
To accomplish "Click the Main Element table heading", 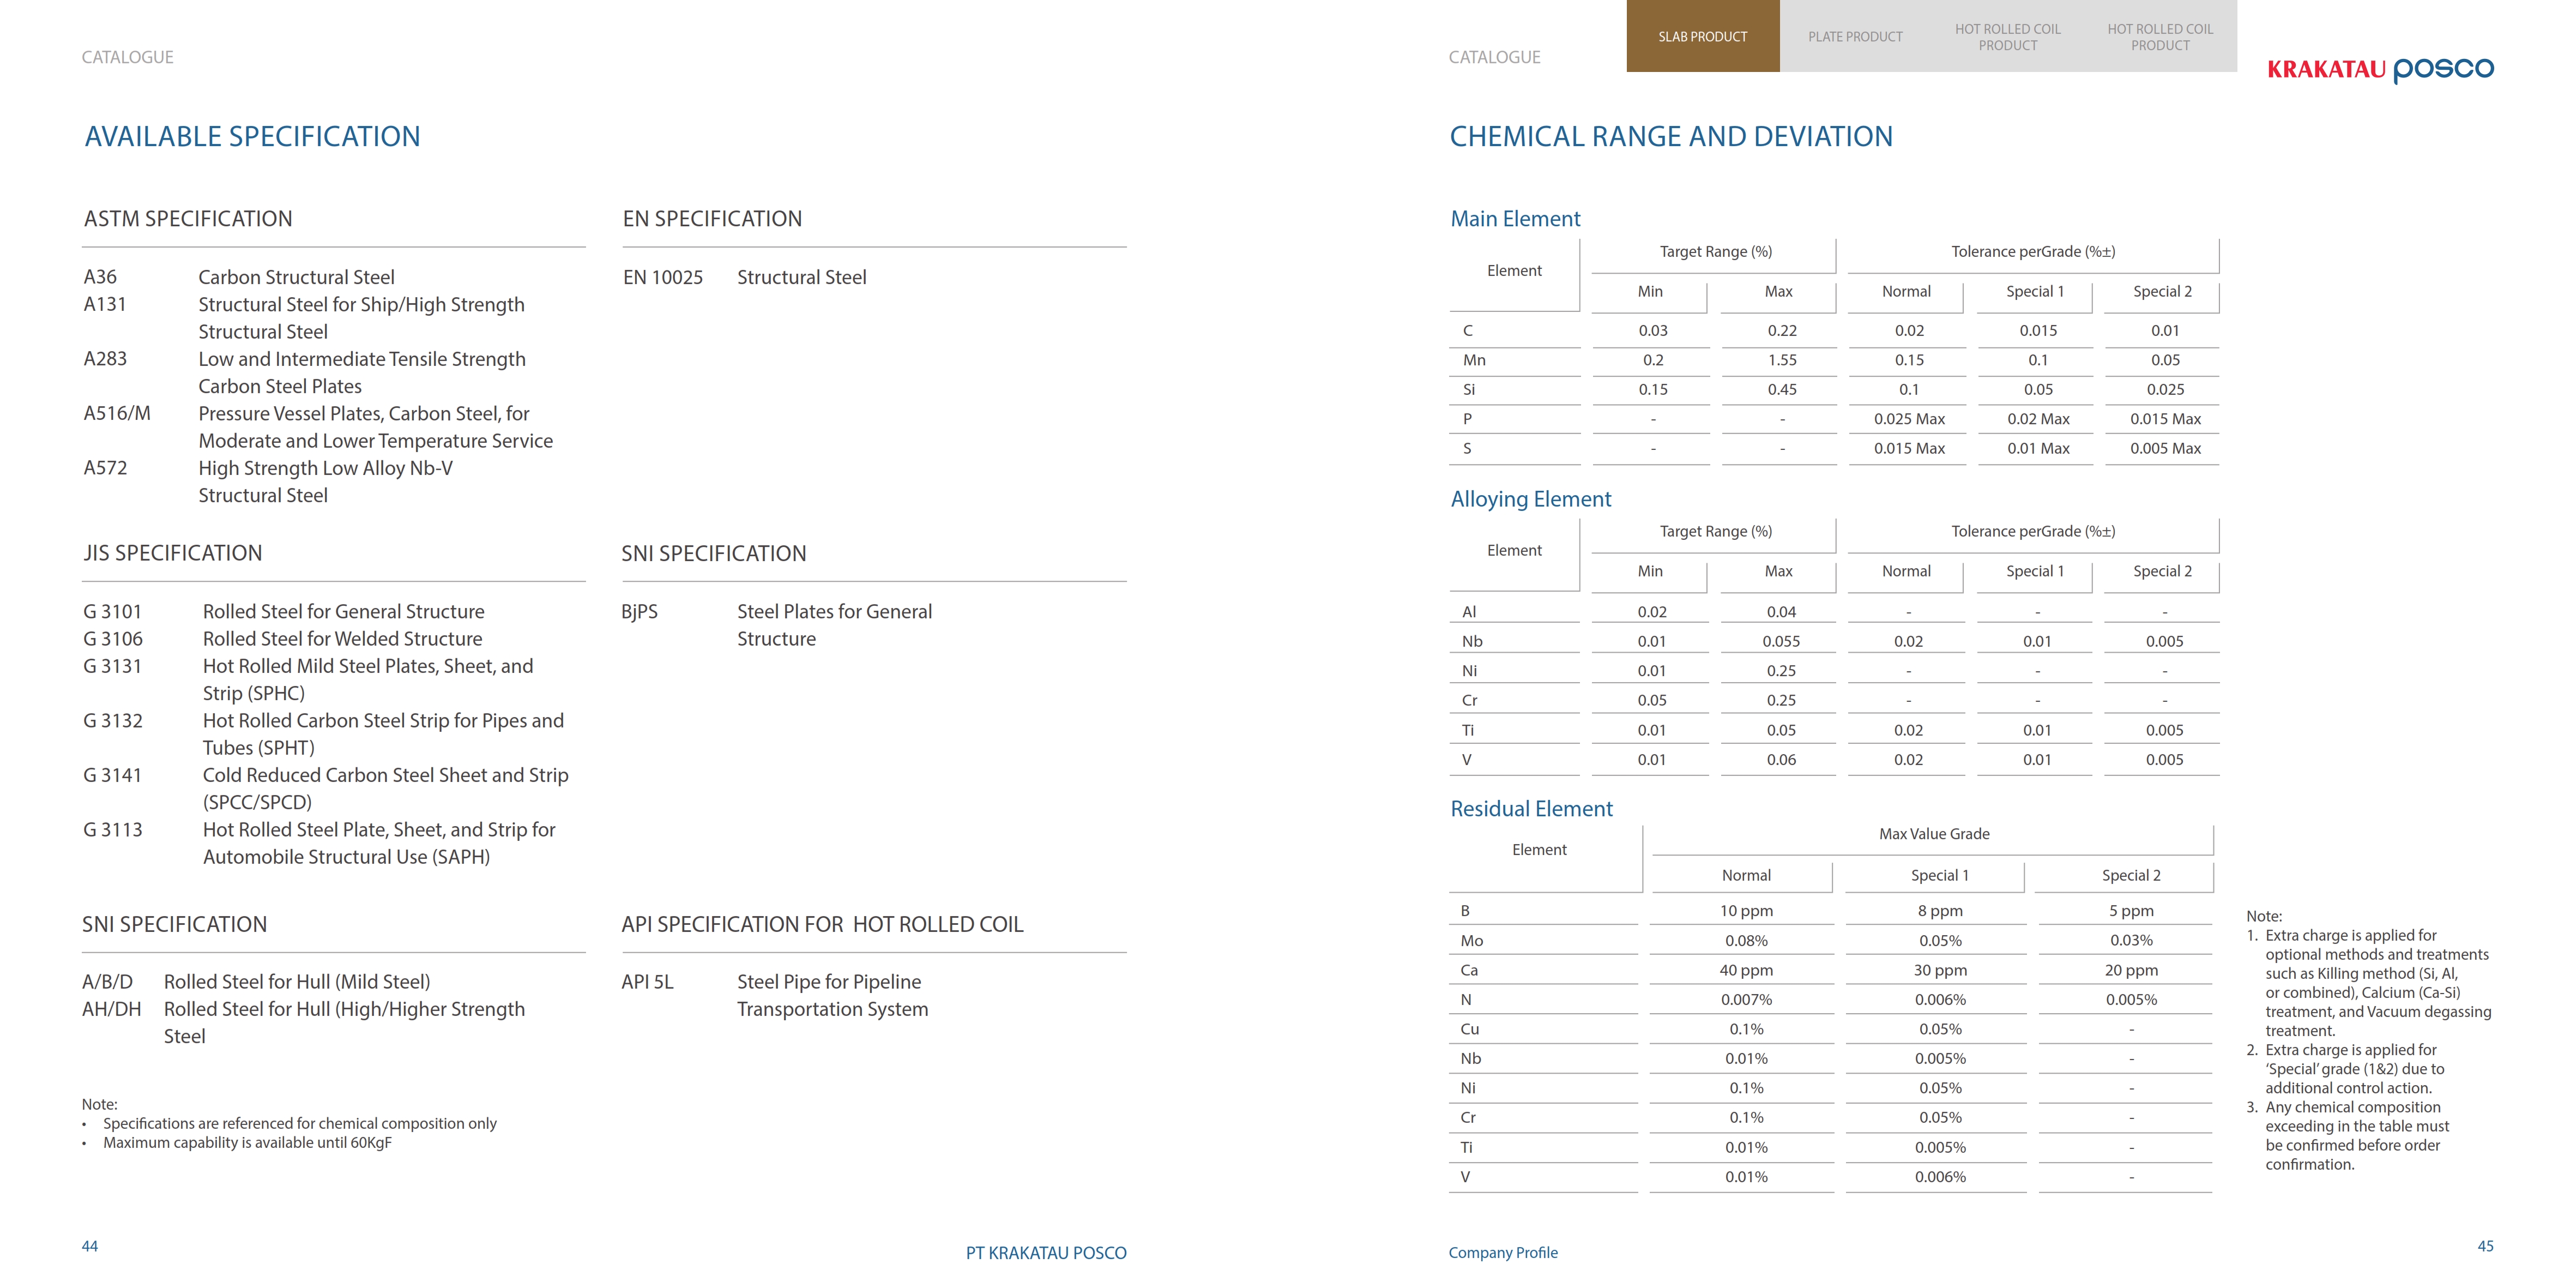I will tap(1515, 219).
